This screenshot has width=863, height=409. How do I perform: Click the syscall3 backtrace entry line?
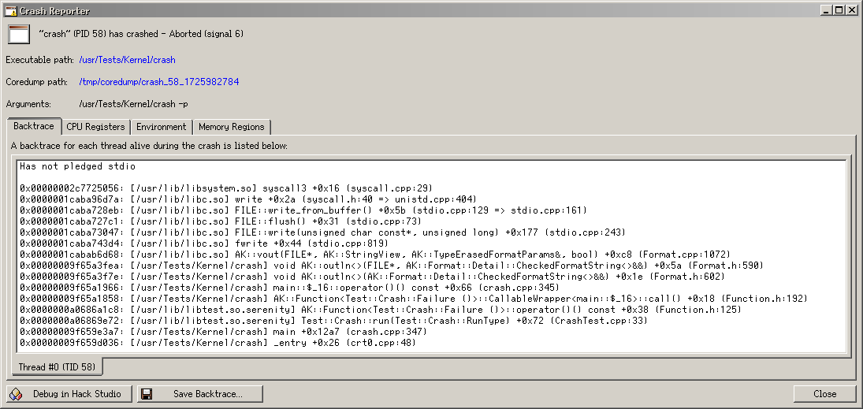pyautogui.click(x=226, y=188)
